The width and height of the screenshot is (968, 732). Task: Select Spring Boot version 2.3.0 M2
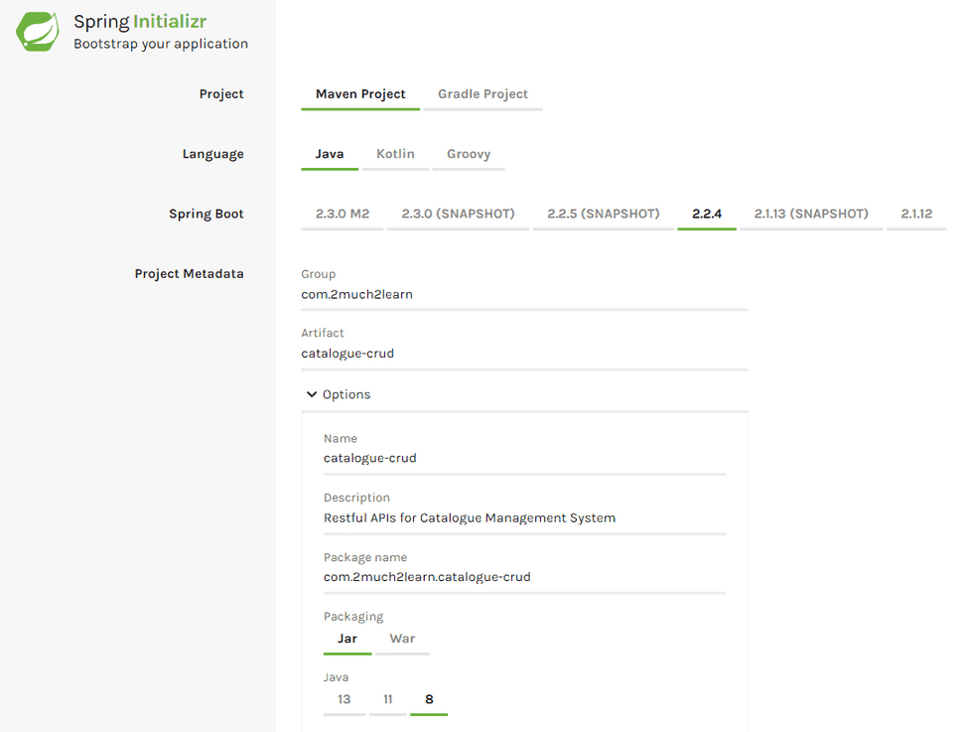[342, 214]
